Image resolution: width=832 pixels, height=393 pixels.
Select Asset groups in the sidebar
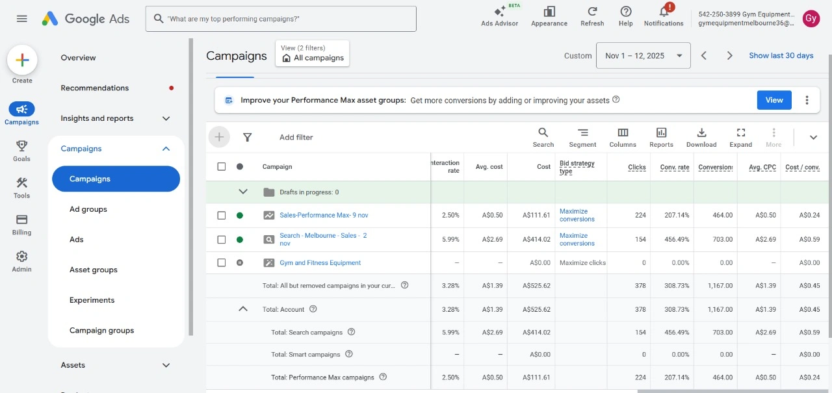(x=94, y=270)
